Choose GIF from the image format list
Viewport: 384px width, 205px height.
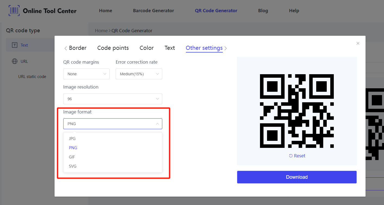pyautogui.click(x=113, y=157)
